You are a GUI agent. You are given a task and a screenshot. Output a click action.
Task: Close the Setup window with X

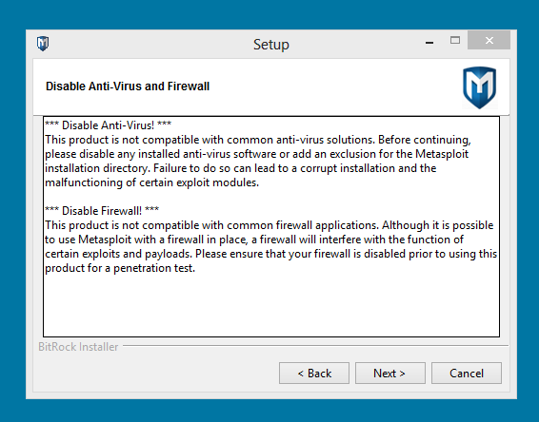point(489,41)
